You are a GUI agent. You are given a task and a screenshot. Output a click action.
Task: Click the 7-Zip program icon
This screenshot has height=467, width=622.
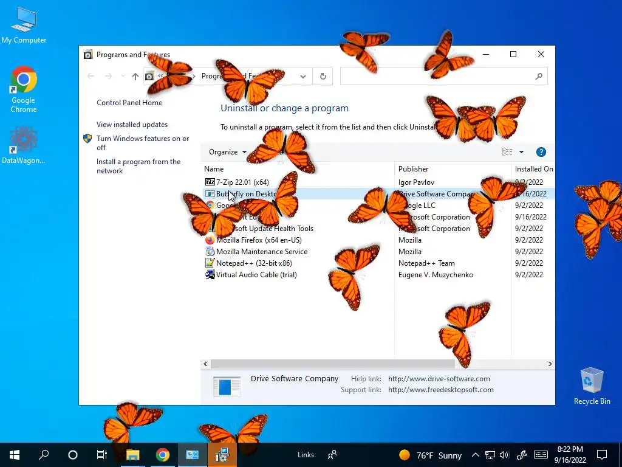click(x=210, y=182)
